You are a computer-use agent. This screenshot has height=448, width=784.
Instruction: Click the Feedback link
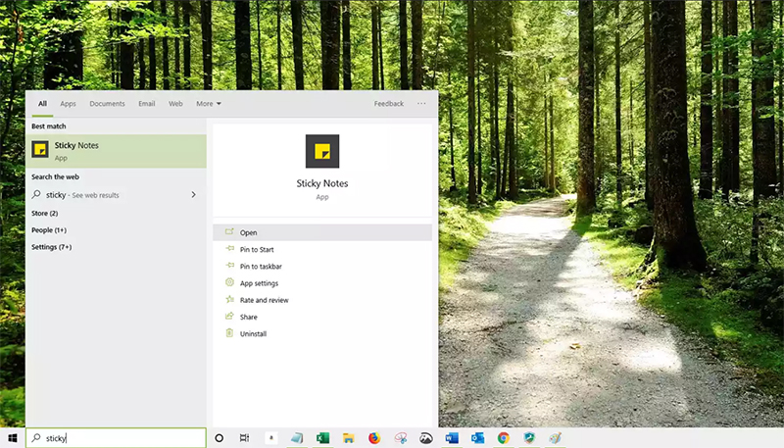(388, 103)
